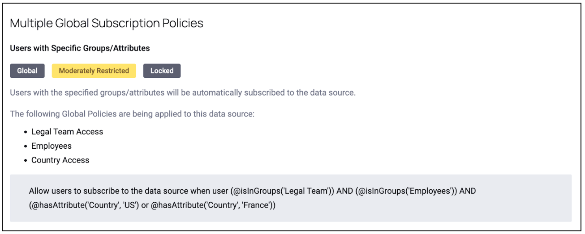The image size is (585, 234).
Task: Click the bullet before Country Access
Action: [26, 161]
